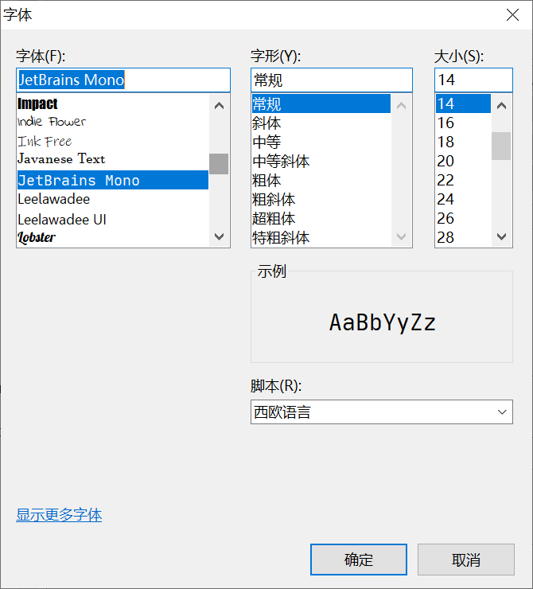Click the size list scroll-down arrow
The width and height of the screenshot is (533, 589).
point(500,236)
